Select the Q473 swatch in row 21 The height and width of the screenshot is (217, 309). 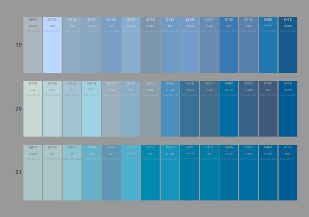point(32,172)
